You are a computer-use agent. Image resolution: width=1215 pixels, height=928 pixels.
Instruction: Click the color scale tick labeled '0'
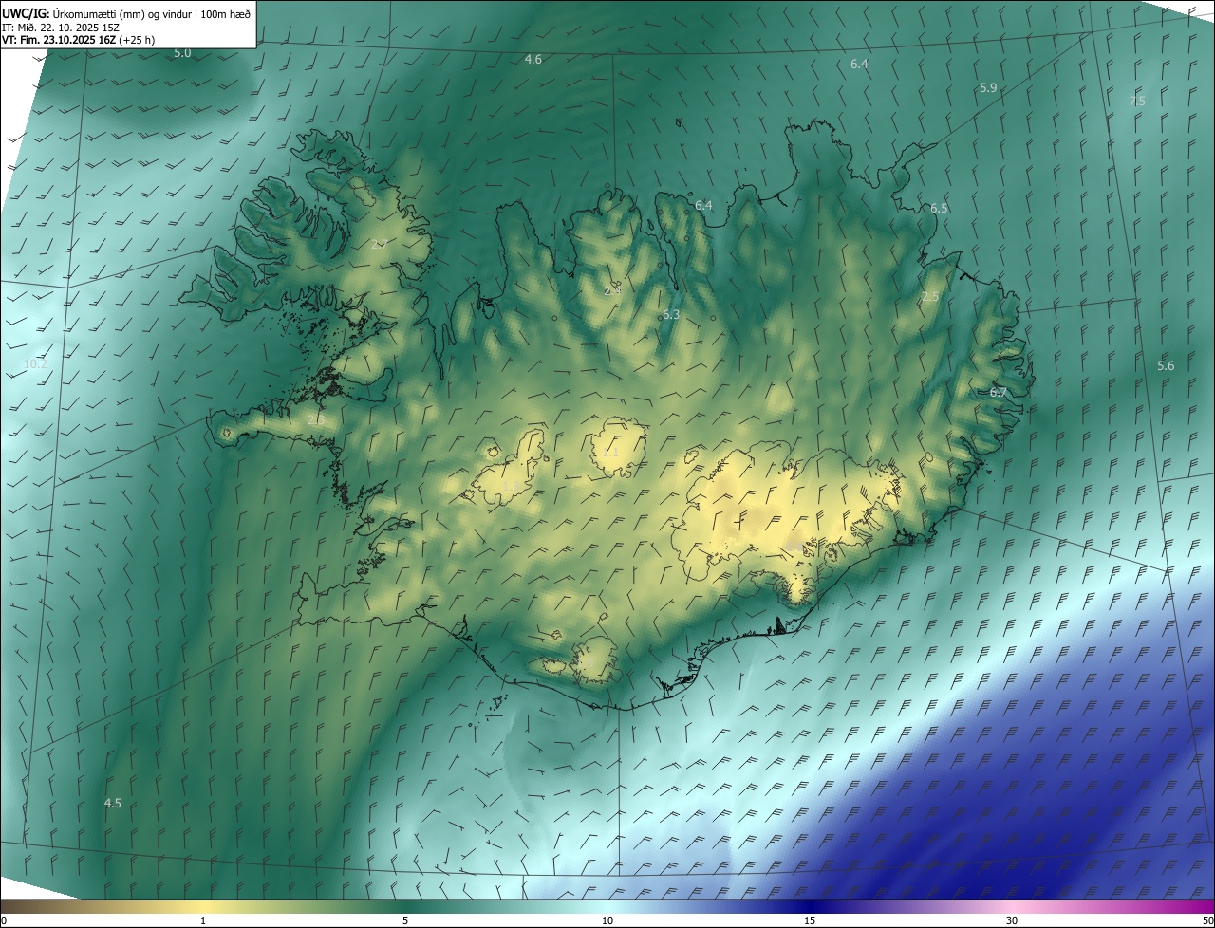pyautogui.click(x=4, y=920)
